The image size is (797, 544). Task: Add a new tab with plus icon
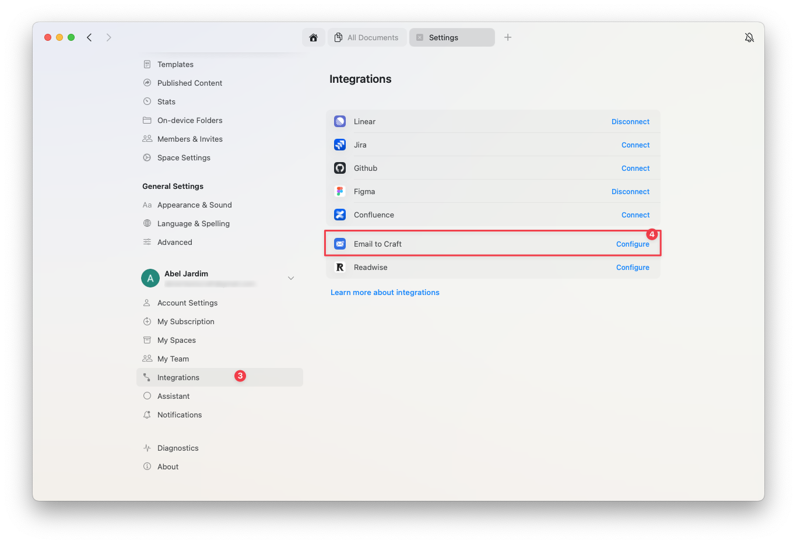[x=508, y=37]
